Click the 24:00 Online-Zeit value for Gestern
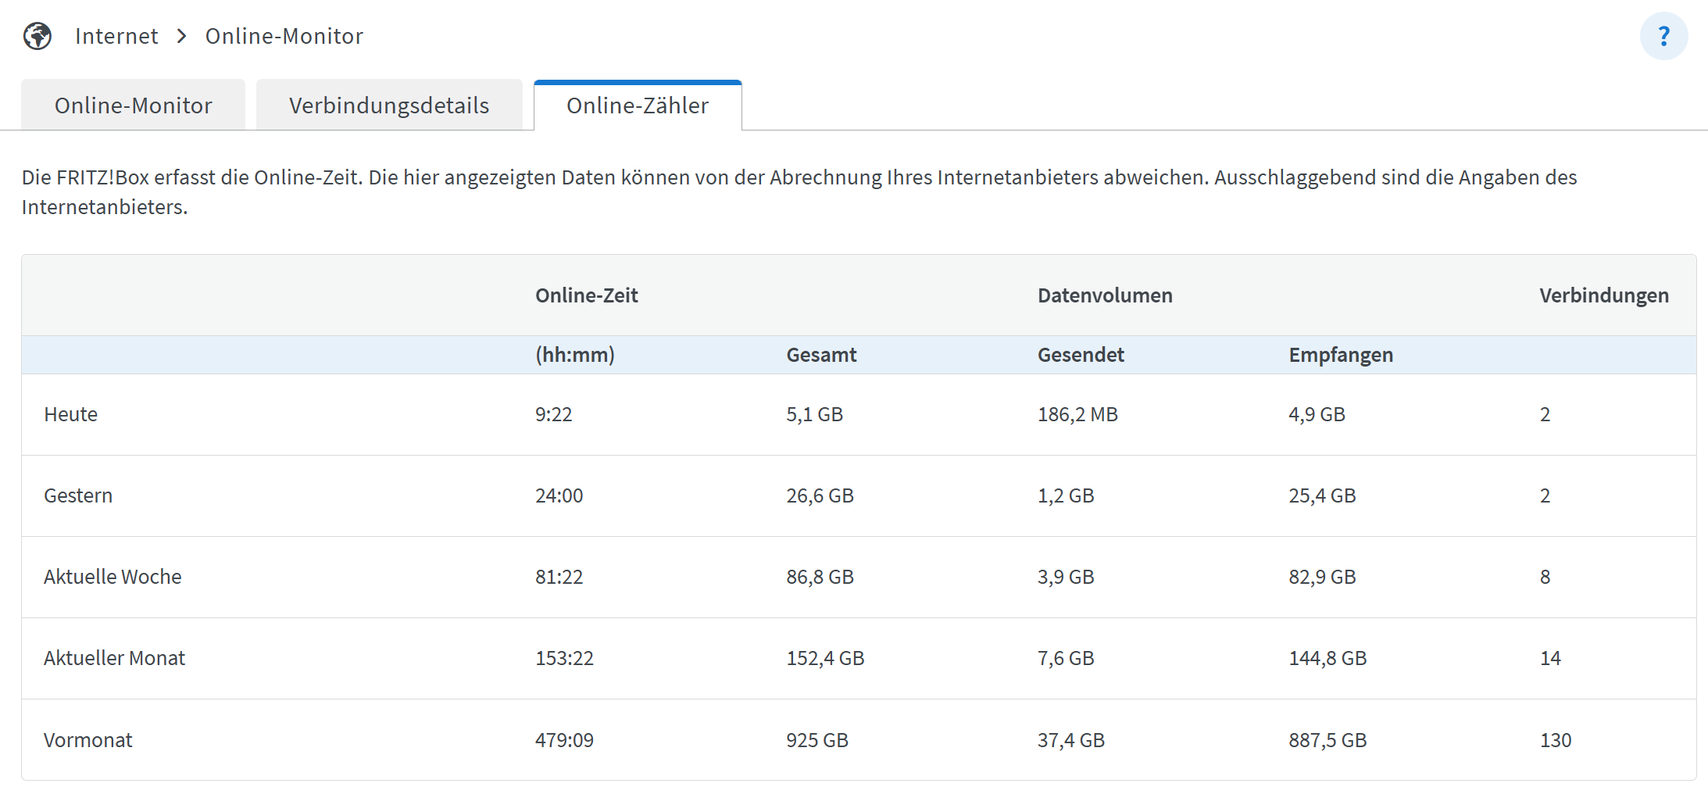 (559, 495)
